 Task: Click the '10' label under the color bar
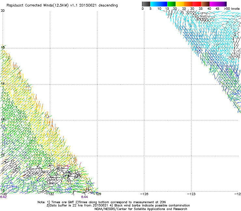[x=159, y=9]
